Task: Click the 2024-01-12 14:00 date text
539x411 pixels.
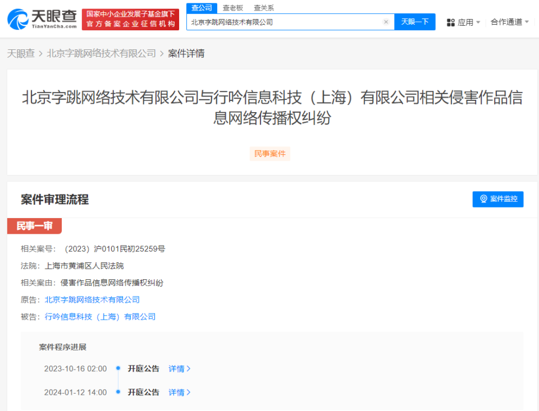Action: coord(75,392)
